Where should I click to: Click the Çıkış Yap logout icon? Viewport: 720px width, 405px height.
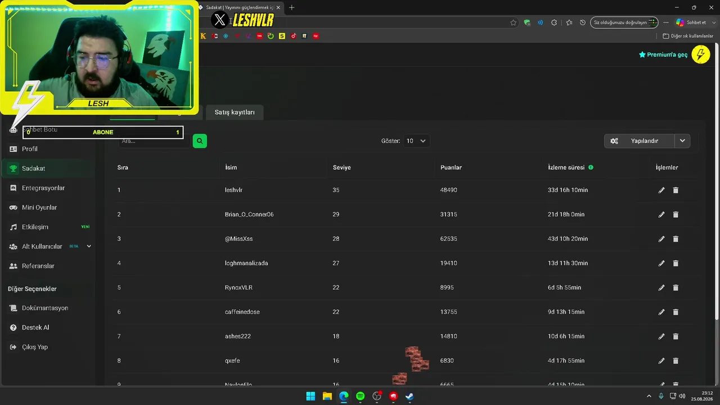point(13,347)
